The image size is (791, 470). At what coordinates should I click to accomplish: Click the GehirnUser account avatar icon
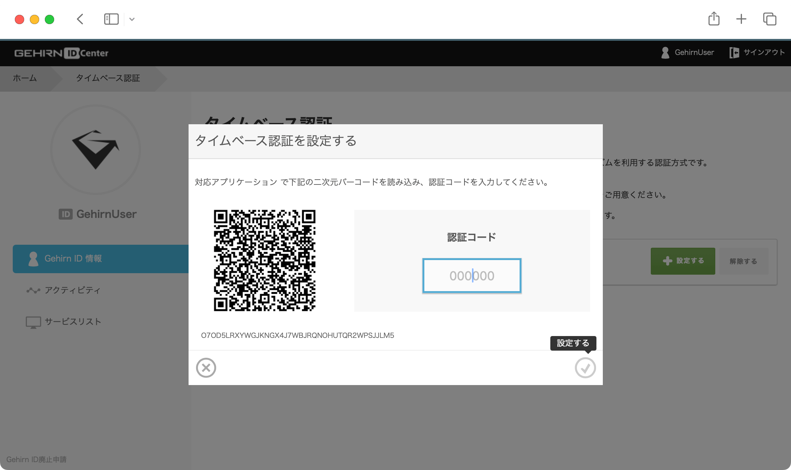tap(665, 53)
